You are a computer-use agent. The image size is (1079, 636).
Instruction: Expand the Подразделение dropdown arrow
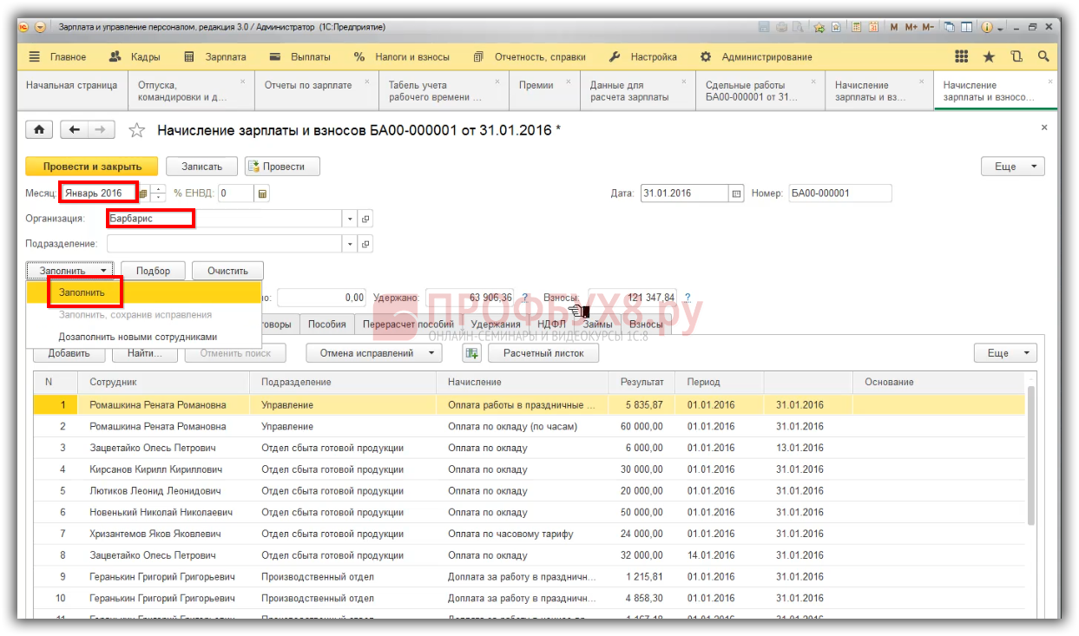tap(351, 244)
